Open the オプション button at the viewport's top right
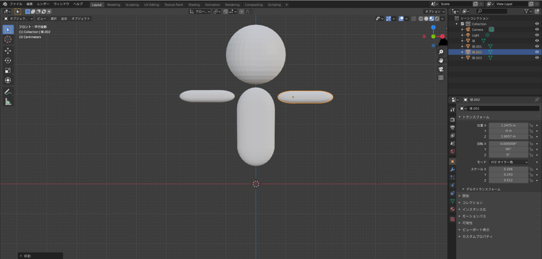The width and height of the screenshot is (542, 259). pos(435,11)
